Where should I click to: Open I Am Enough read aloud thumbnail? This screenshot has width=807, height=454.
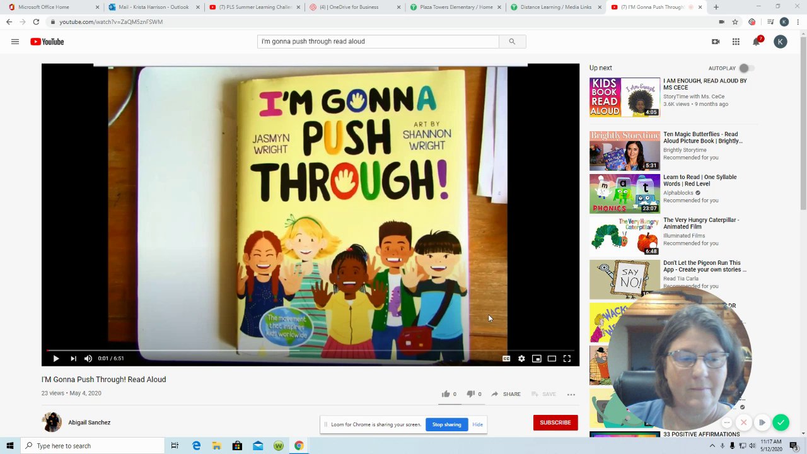[x=625, y=97]
